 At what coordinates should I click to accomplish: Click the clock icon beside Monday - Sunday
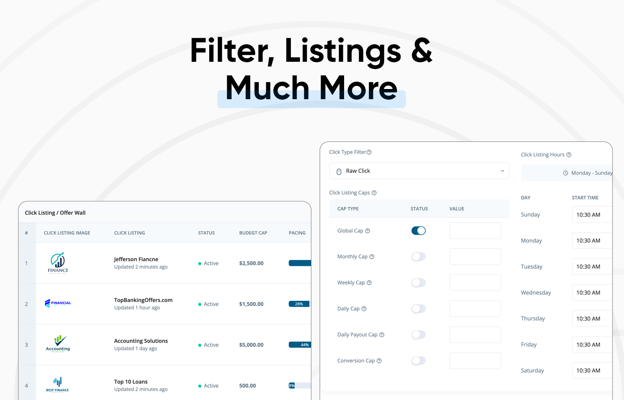(x=565, y=173)
